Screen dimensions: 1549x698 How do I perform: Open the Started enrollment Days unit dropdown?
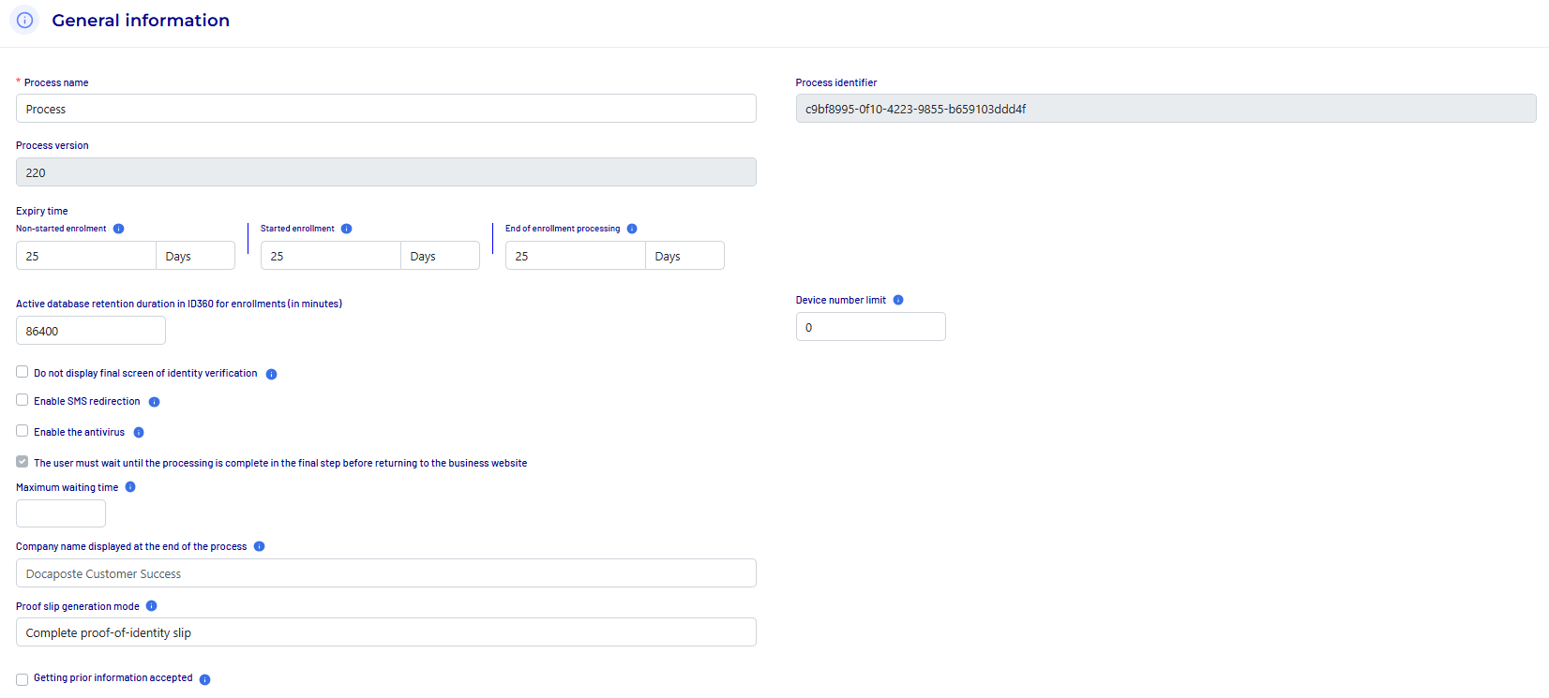(440, 256)
